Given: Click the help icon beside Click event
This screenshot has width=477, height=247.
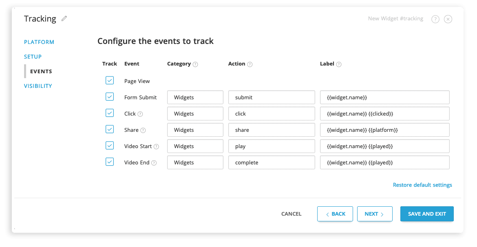Looking at the screenshot, I should click(140, 114).
